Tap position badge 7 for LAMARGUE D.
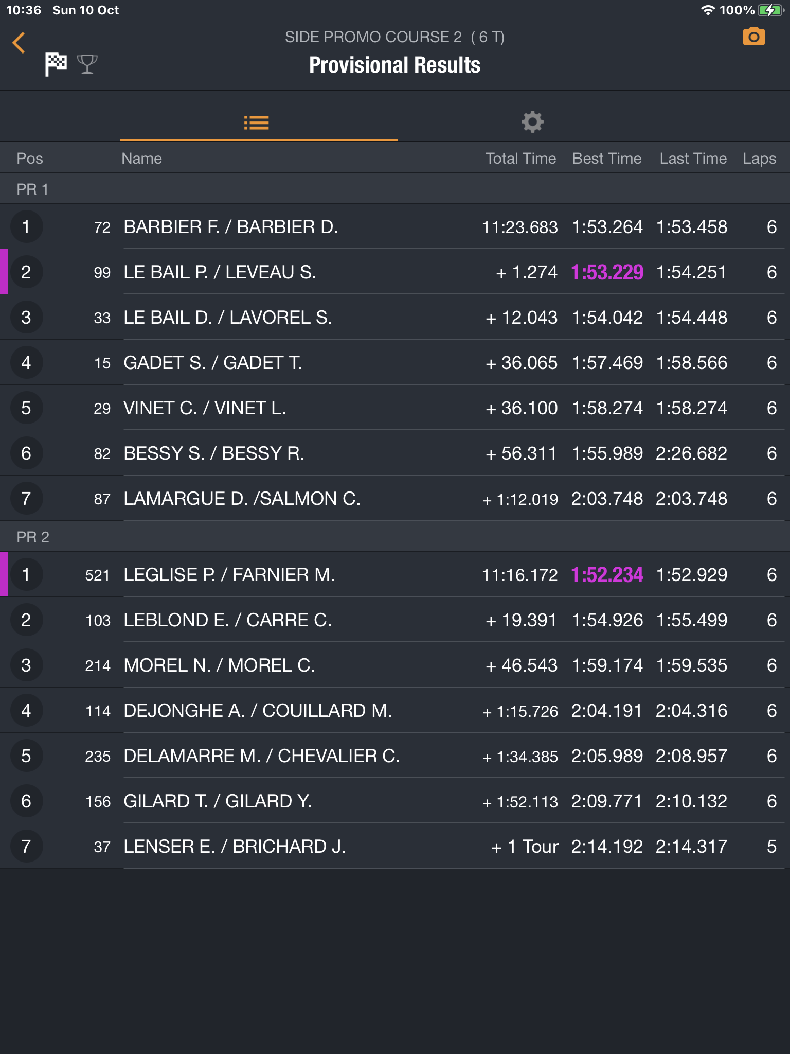 pos(26,499)
